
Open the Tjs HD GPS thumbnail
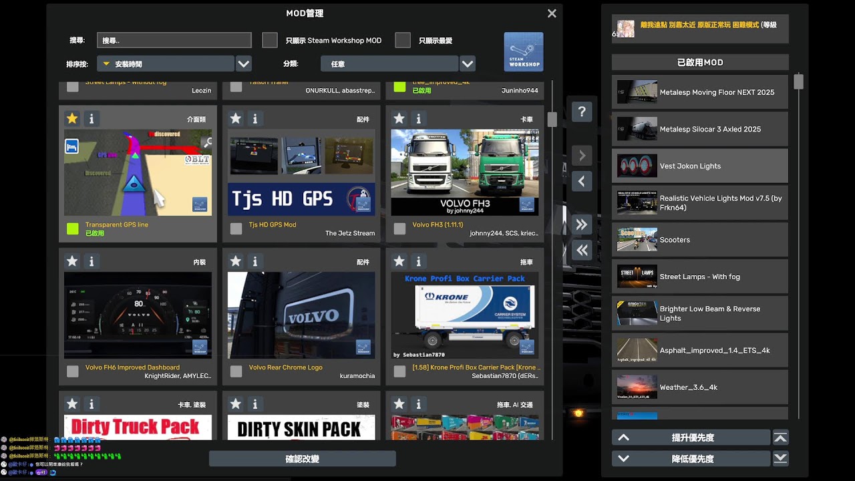(301, 172)
